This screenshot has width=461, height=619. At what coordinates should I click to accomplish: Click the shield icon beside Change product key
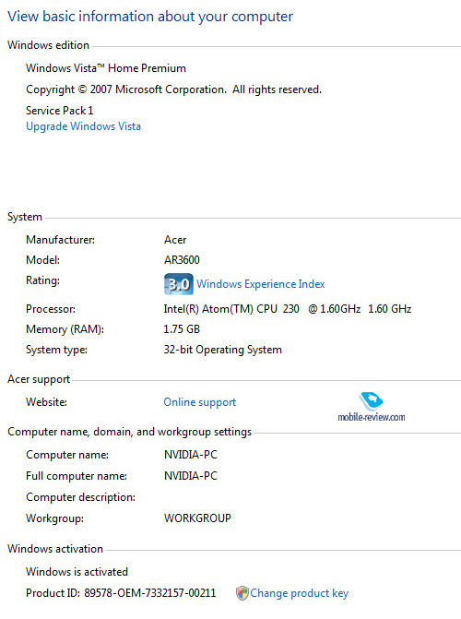[242, 593]
